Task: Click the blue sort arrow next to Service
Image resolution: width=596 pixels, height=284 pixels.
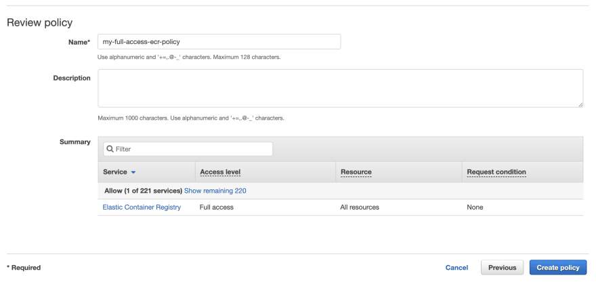Action: tap(133, 172)
